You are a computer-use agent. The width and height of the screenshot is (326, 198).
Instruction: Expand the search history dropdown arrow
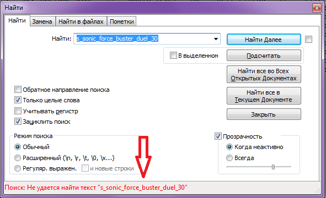pyautogui.click(x=216, y=38)
